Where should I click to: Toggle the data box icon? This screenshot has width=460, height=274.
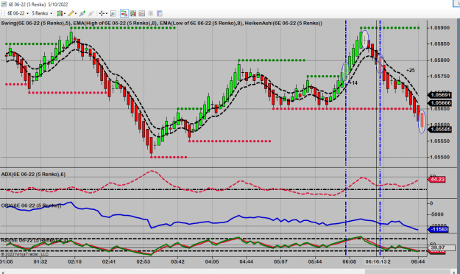point(113,13)
